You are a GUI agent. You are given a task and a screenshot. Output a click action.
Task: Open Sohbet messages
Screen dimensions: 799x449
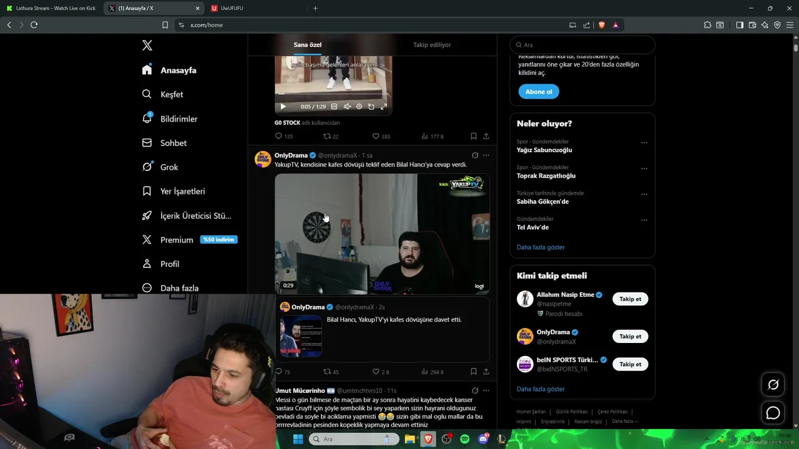pyautogui.click(x=164, y=143)
